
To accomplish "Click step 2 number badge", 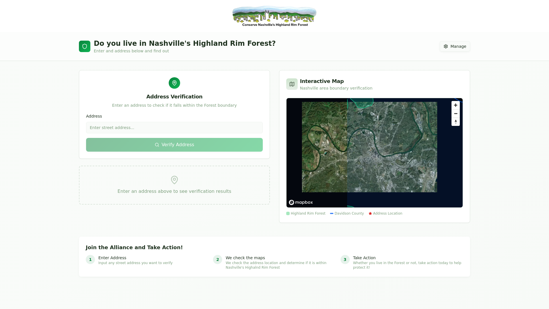I will click(218, 260).
